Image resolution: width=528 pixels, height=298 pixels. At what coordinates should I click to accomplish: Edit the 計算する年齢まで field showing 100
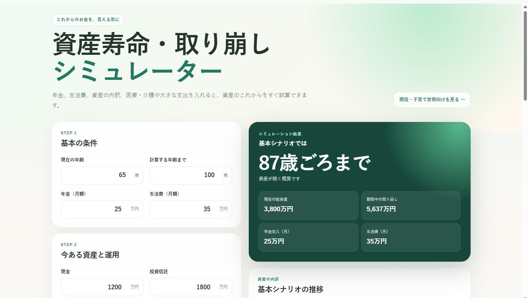(x=191, y=175)
